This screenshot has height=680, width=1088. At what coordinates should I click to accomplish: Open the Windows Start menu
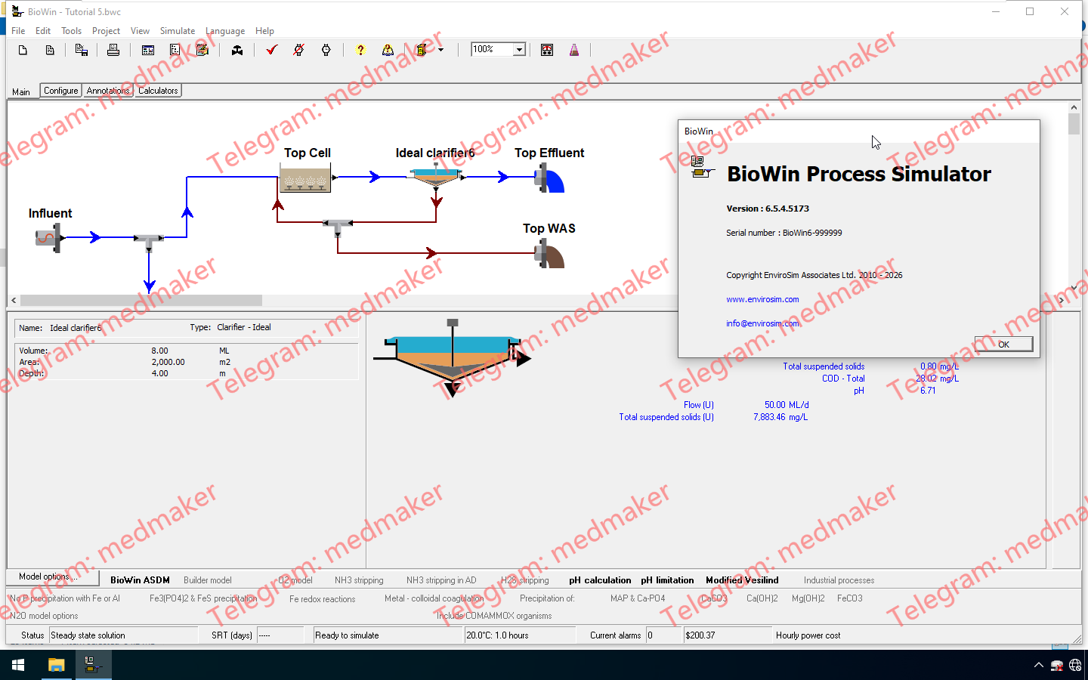[18, 665]
